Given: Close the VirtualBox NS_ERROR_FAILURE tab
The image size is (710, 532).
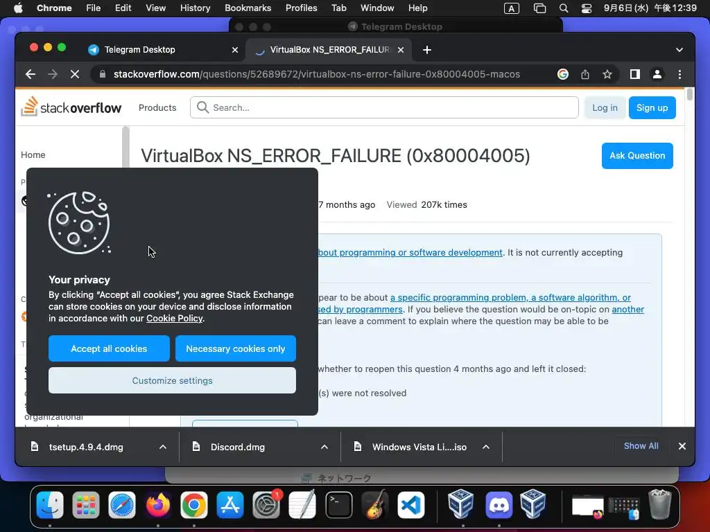Looking at the screenshot, I should (401, 50).
